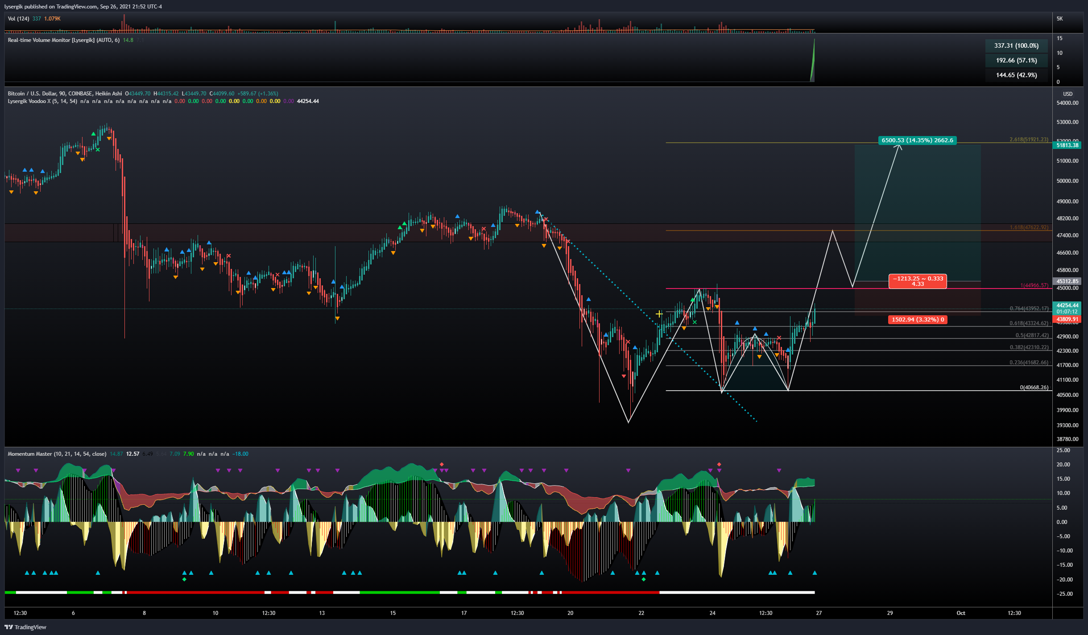Screen dimensions: 1088x635
Task: Open the Lysergik Voodoo X indicator label
Action: [x=42, y=101]
